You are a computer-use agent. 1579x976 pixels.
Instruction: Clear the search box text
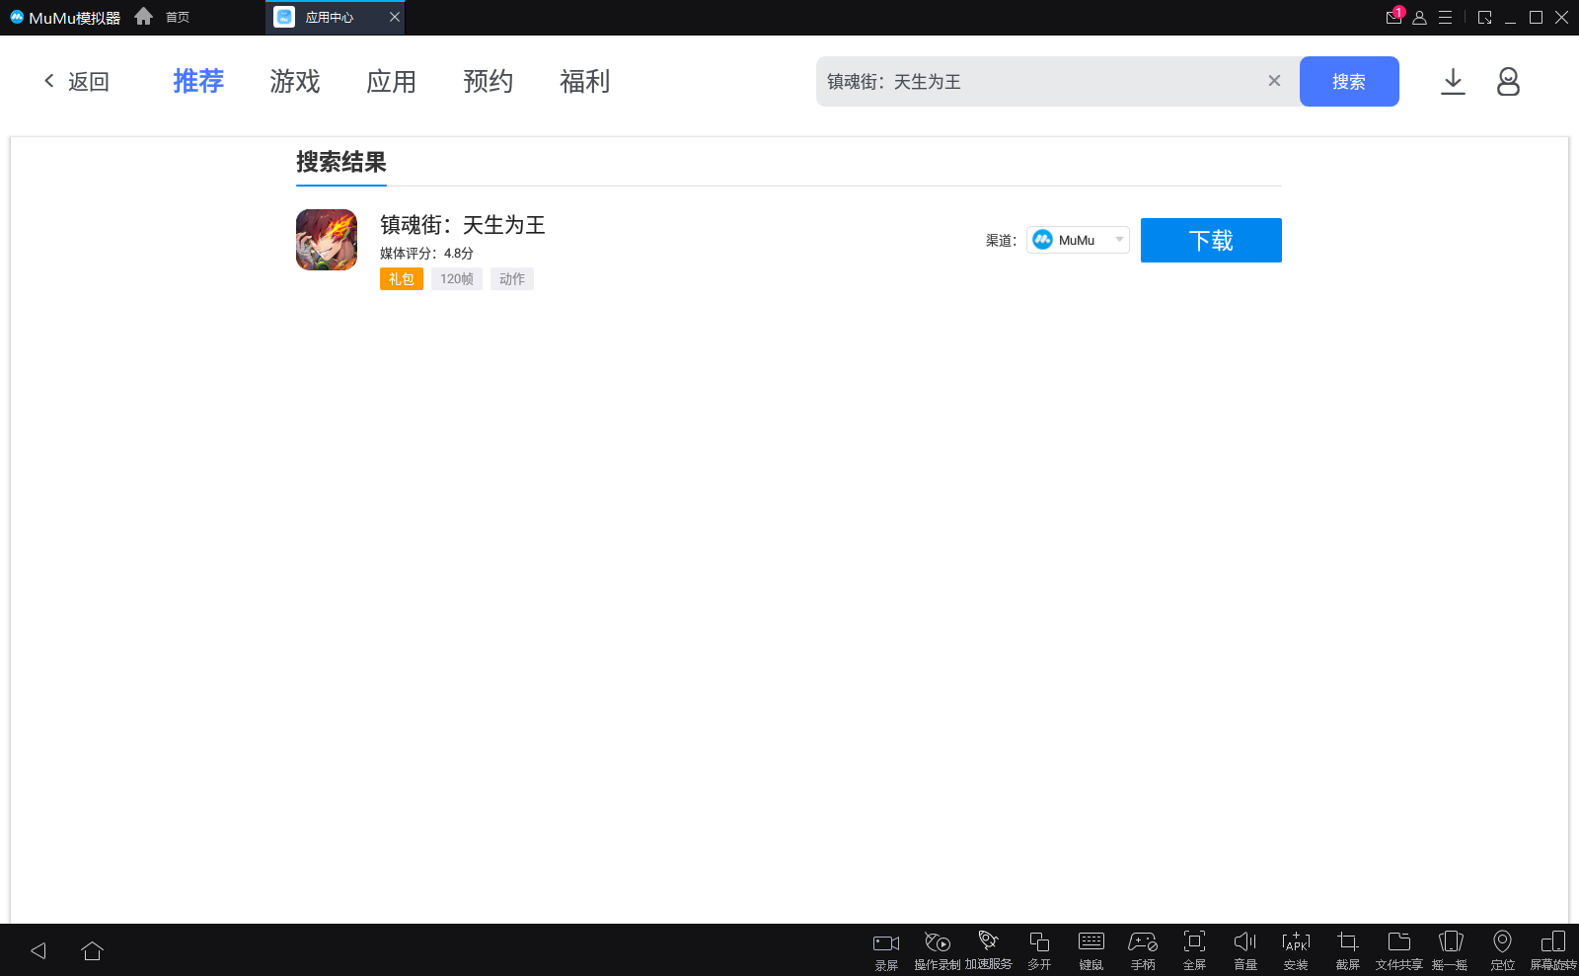click(1274, 81)
